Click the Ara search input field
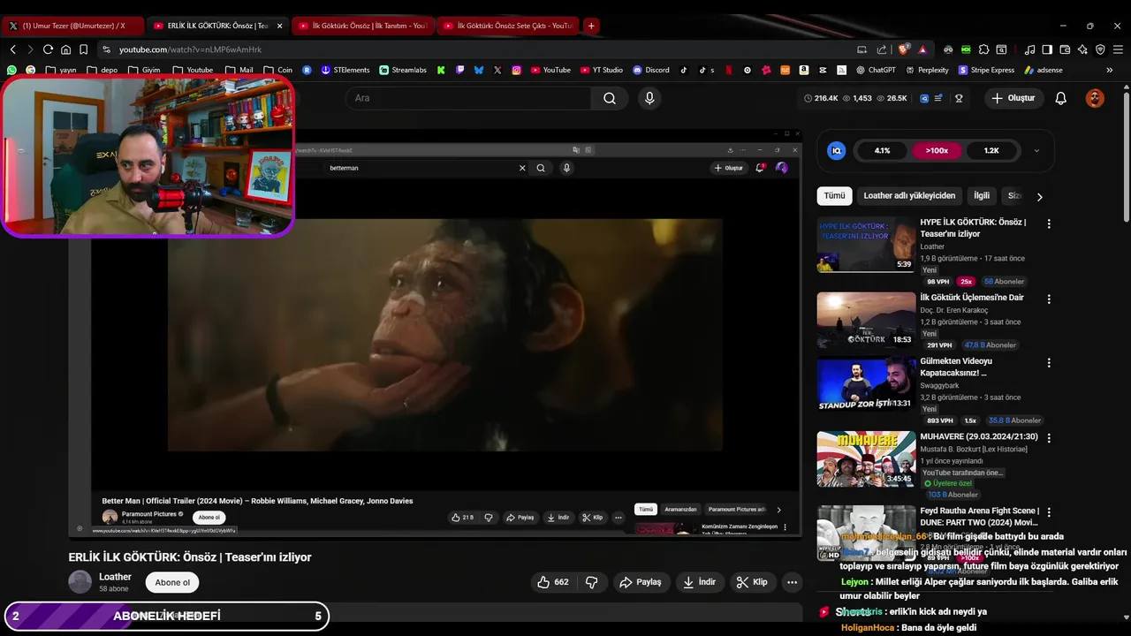Image resolution: width=1131 pixels, height=636 pixels. click(x=468, y=98)
